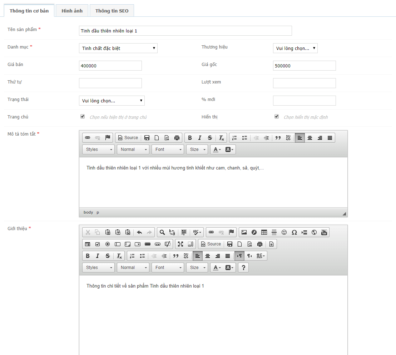This screenshot has width=396, height=355.
Task: Paste as plain text in Giới thiệu editor
Action: coord(118,232)
